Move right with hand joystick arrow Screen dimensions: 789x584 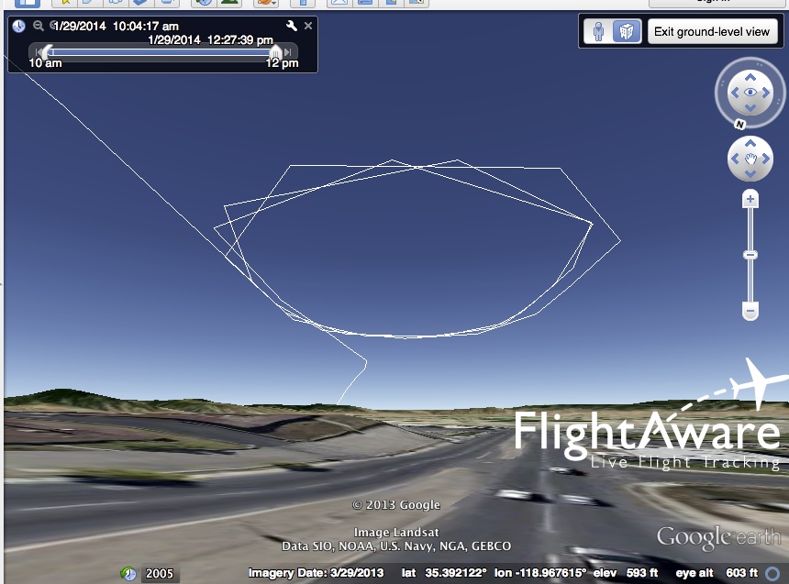[766, 159]
